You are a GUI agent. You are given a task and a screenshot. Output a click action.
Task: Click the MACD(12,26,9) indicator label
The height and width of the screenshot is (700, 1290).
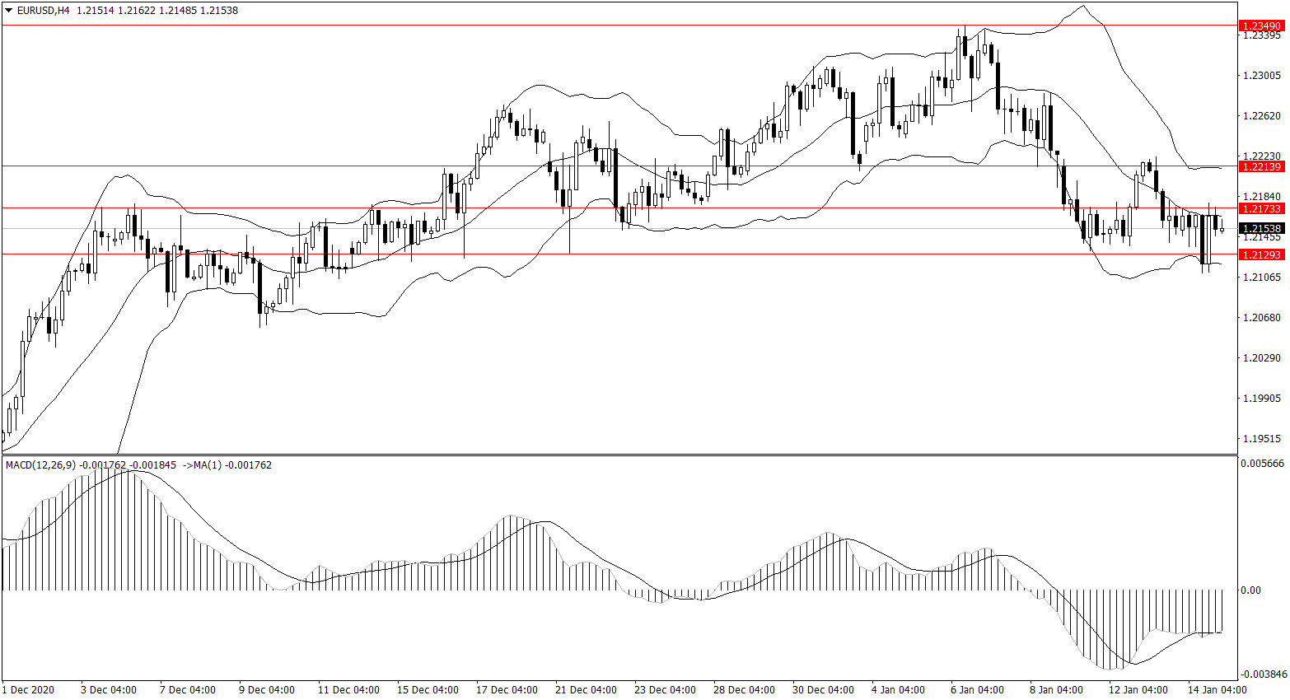(41, 465)
